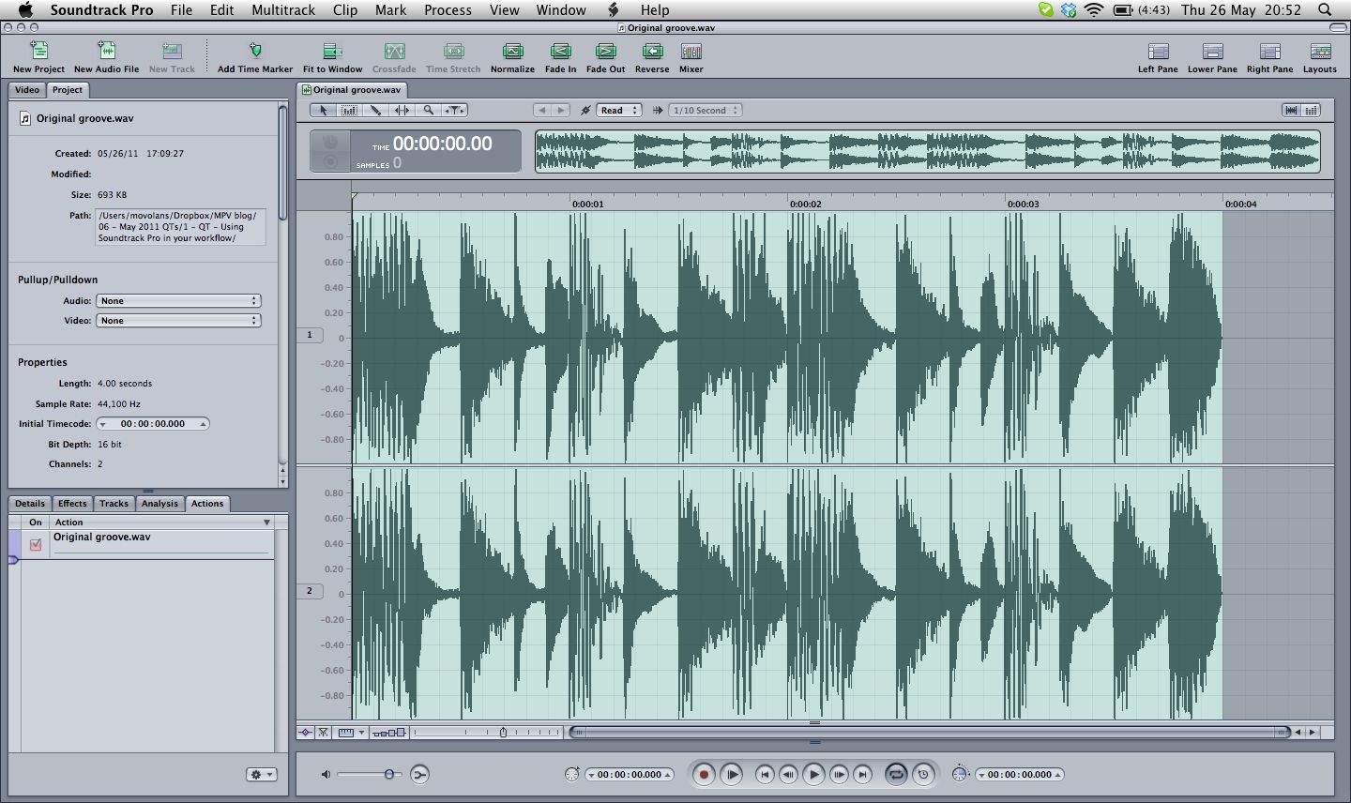
Task: Toggle the Left Pane layout icon
Action: (1159, 51)
